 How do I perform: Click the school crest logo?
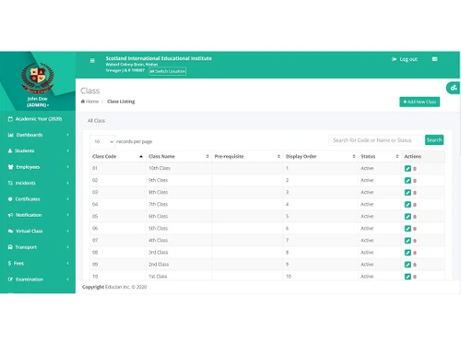38,78
